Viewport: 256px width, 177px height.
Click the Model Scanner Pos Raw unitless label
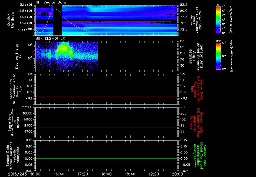coord(14,122)
